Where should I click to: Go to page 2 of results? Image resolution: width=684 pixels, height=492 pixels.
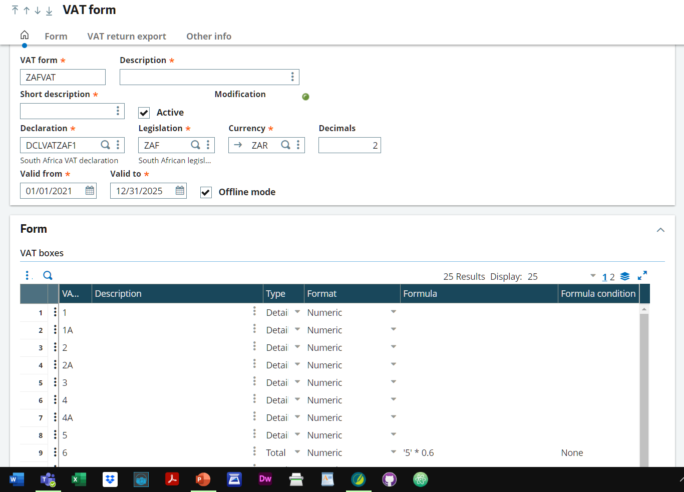[612, 277]
